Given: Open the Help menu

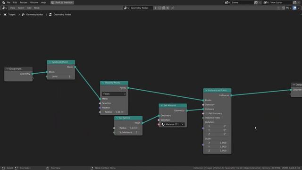Looking at the screenshot, I should coord(43,2).
